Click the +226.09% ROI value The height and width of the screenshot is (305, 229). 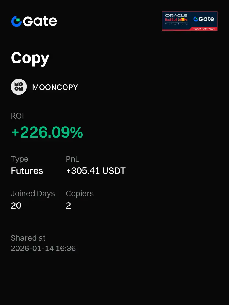click(x=47, y=132)
